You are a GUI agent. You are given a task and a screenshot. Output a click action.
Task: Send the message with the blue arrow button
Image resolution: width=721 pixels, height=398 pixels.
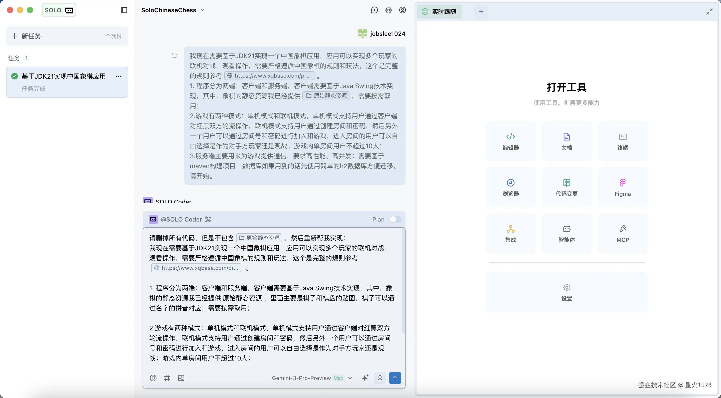[395, 378]
